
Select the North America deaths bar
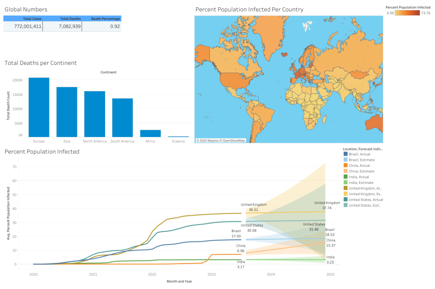(x=94, y=114)
